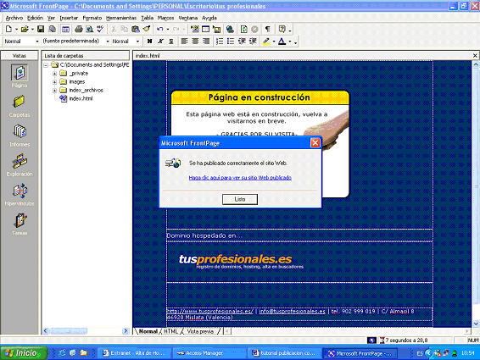
Task: Switch to the Vista previa tab
Action: tap(200, 331)
